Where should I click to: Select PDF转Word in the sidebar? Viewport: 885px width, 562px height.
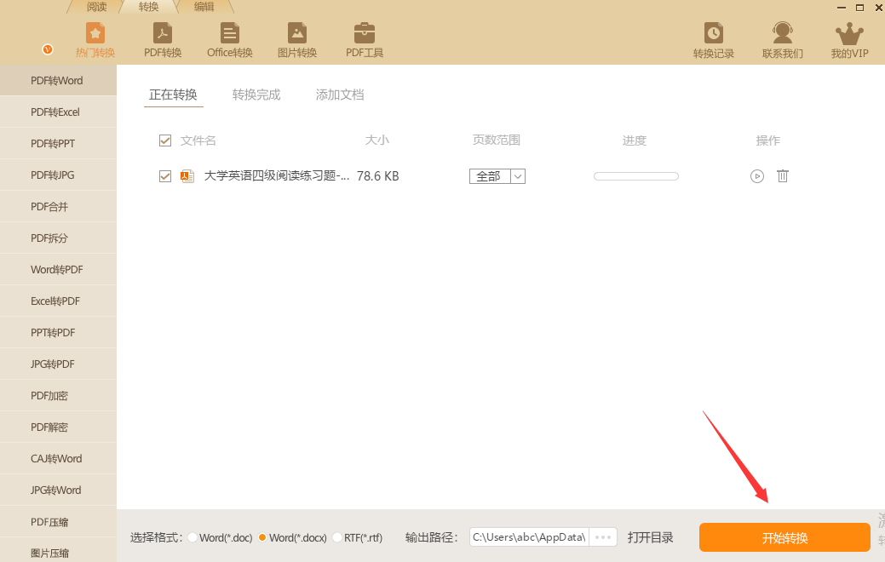58,80
